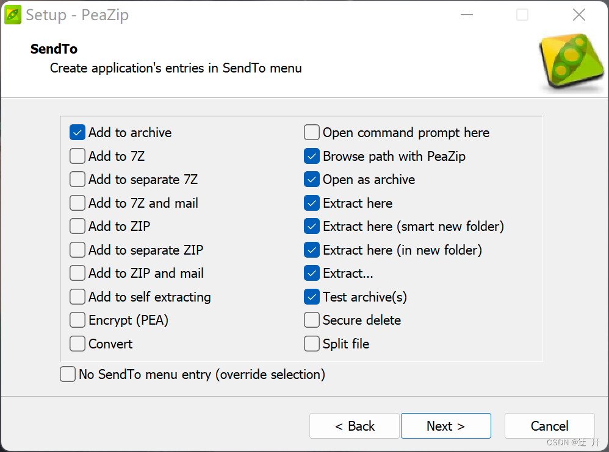Image resolution: width=609 pixels, height=452 pixels.
Task: Click the Next button to continue
Action: (445, 426)
